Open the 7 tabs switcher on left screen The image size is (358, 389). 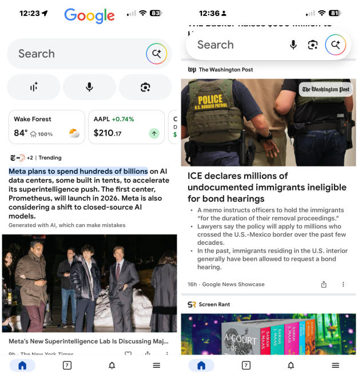[x=67, y=366]
